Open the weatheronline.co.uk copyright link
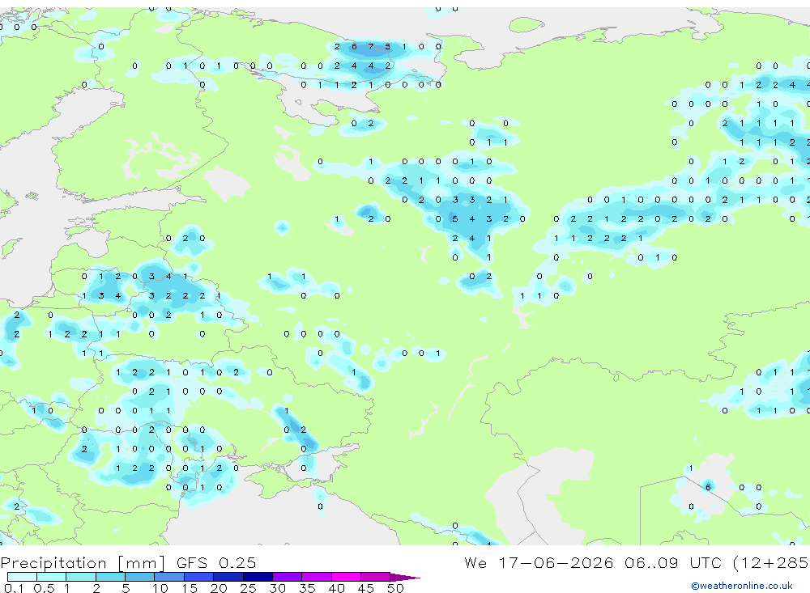Screen dimensions: 810x593 click(742, 586)
